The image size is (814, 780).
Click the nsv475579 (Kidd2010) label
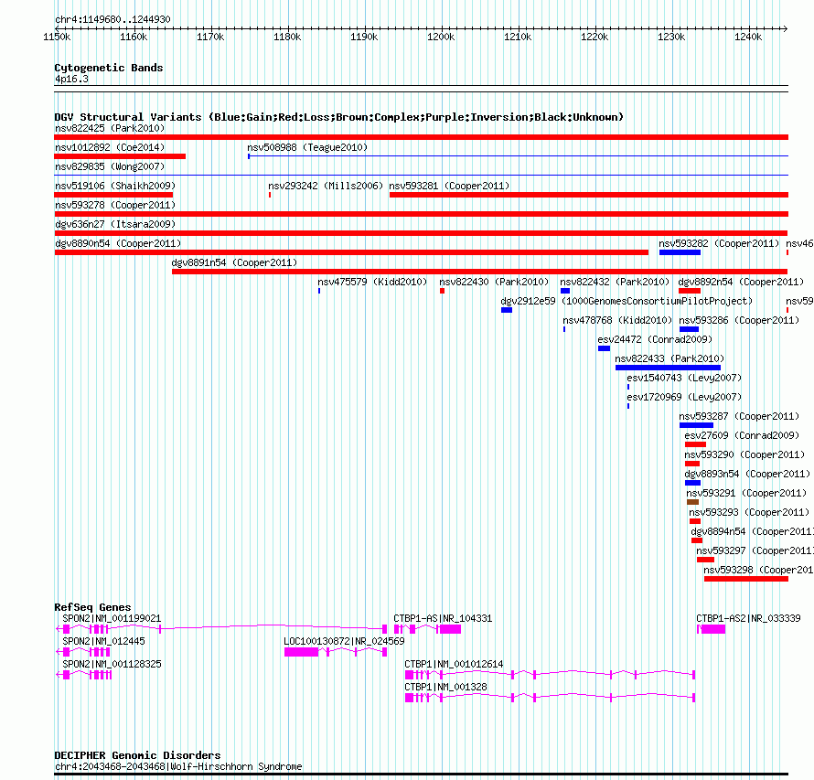pyautogui.click(x=372, y=282)
